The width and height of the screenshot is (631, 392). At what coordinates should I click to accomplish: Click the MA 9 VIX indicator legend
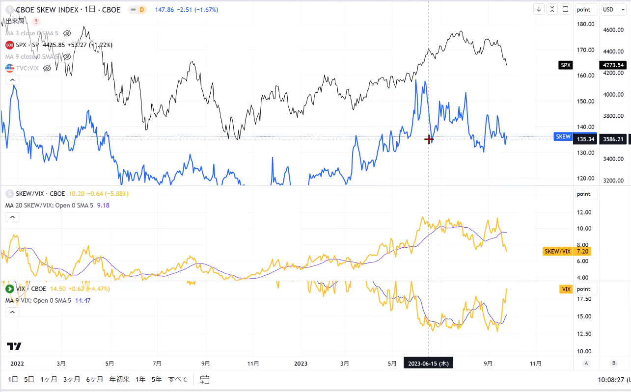38,301
